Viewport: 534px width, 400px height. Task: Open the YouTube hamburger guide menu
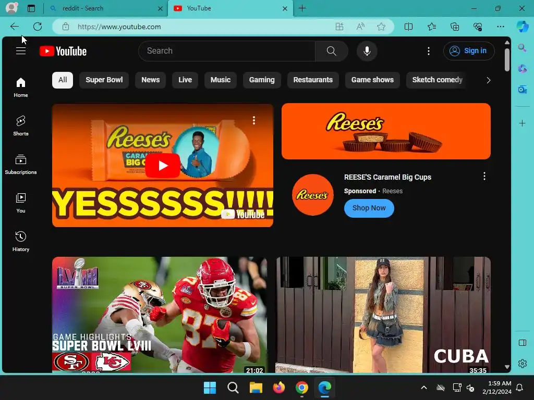[x=21, y=51]
